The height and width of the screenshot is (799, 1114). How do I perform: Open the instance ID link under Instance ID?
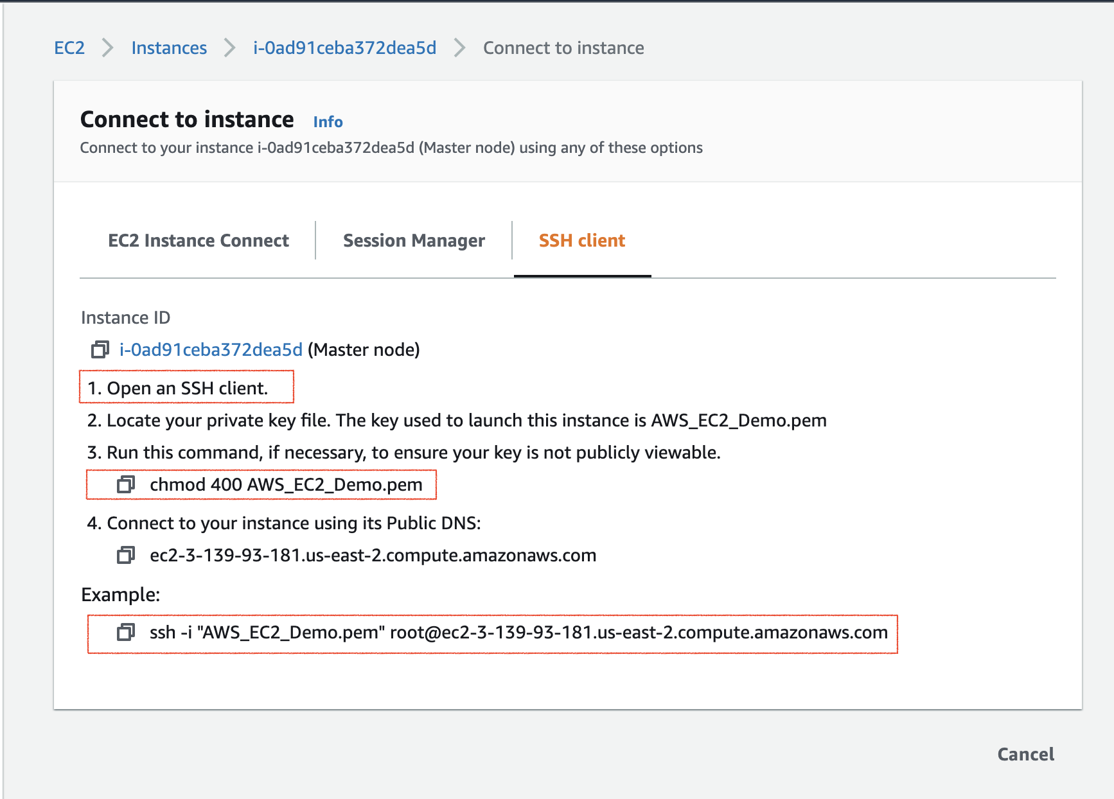coord(211,350)
